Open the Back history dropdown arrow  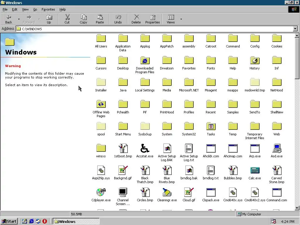(x=19, y=19)
